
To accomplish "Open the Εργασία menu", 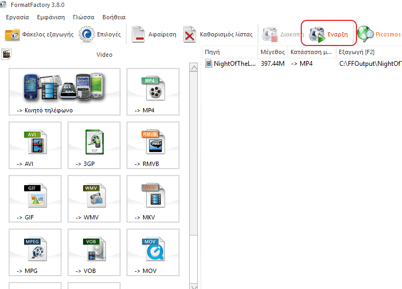I will coord(18,17).
